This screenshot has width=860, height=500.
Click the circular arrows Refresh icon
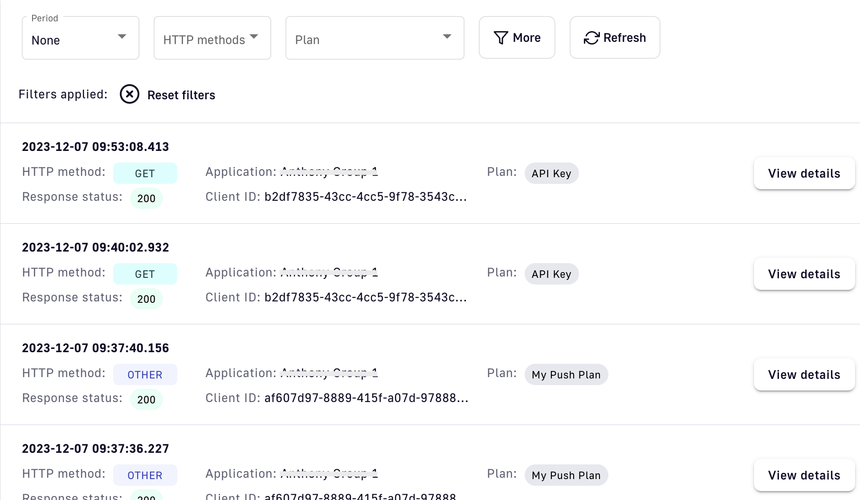point(591,38)
